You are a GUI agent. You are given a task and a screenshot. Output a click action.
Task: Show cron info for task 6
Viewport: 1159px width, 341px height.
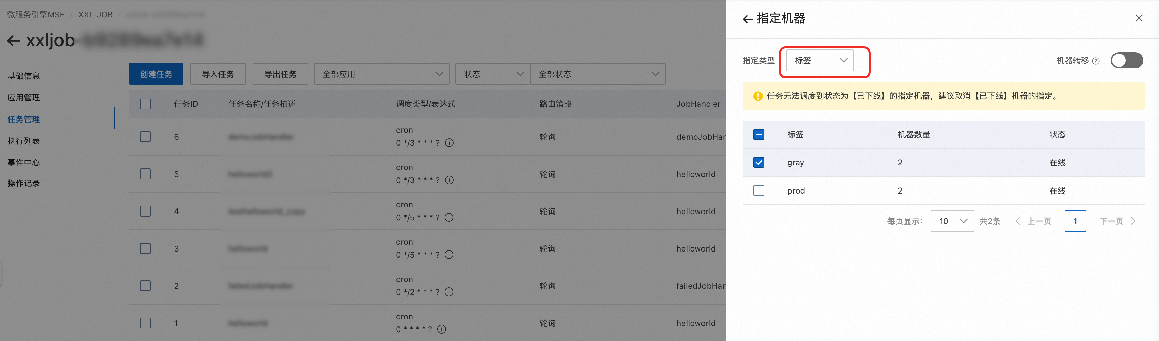click(449, 143)
